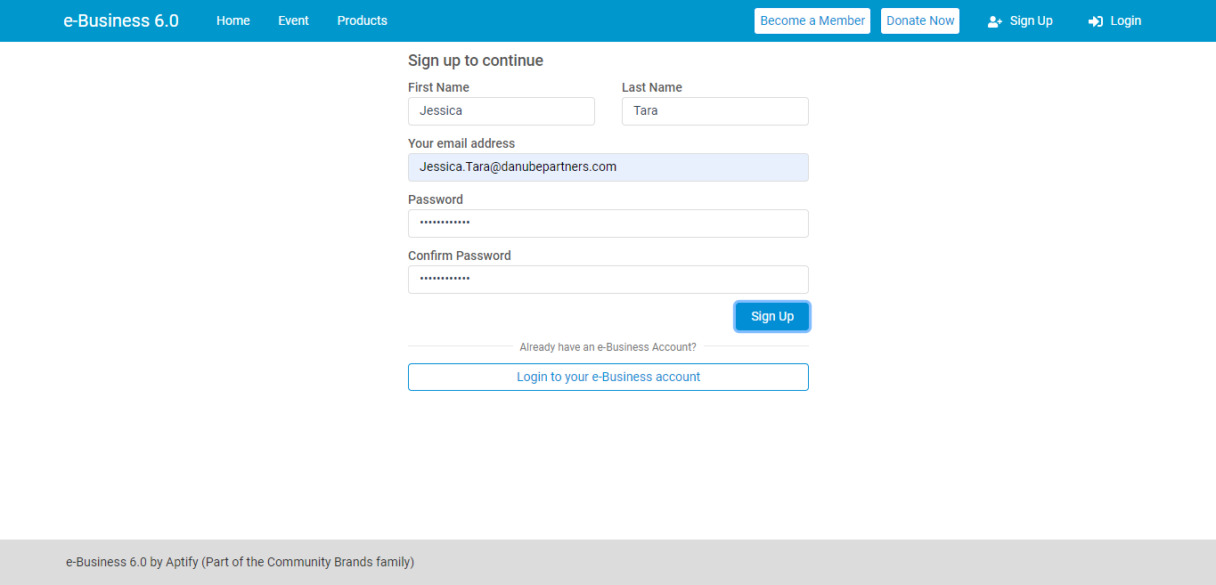This screenshot has width=1216, height=585.
Task: Click the Sign up to continue heading
Action: click(476, 61)
